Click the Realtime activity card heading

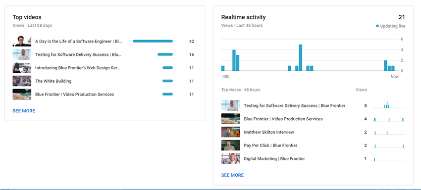tap(243, 17)
